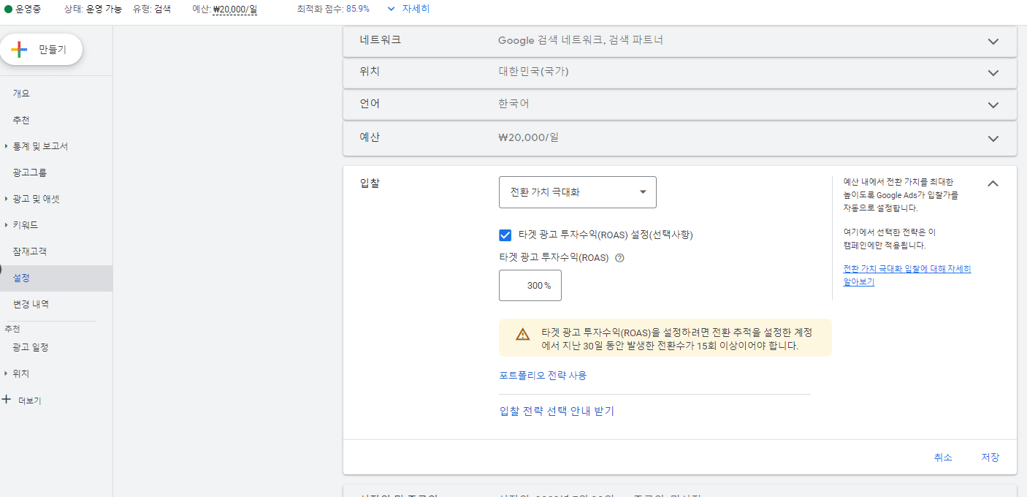This screenshot has height=497, width=1027.
Task: Click the 더보기 plus icon in sidebar
Action: click(7, 400)
